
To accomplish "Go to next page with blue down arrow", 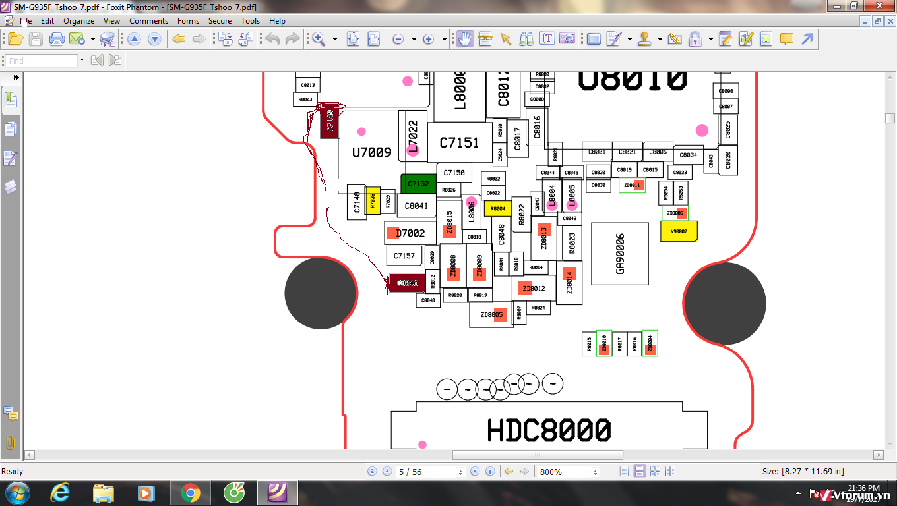I will click(154, 40).
